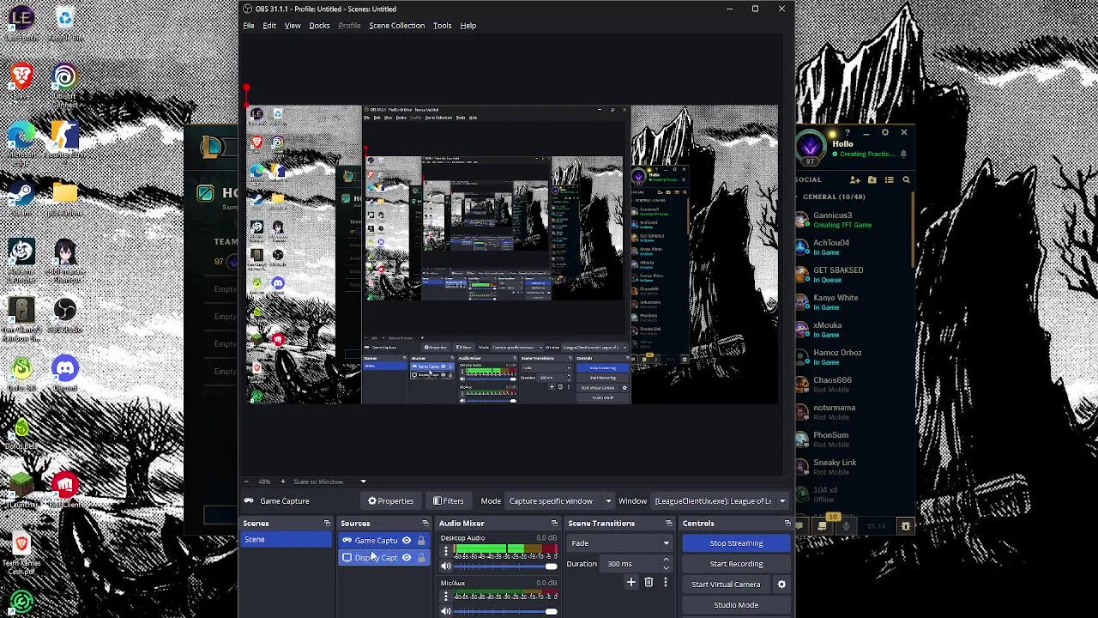The image size is (1098, 618).
Task: Click Stop Streaming button
Action: pyautogui.click(x=736, y=543)
